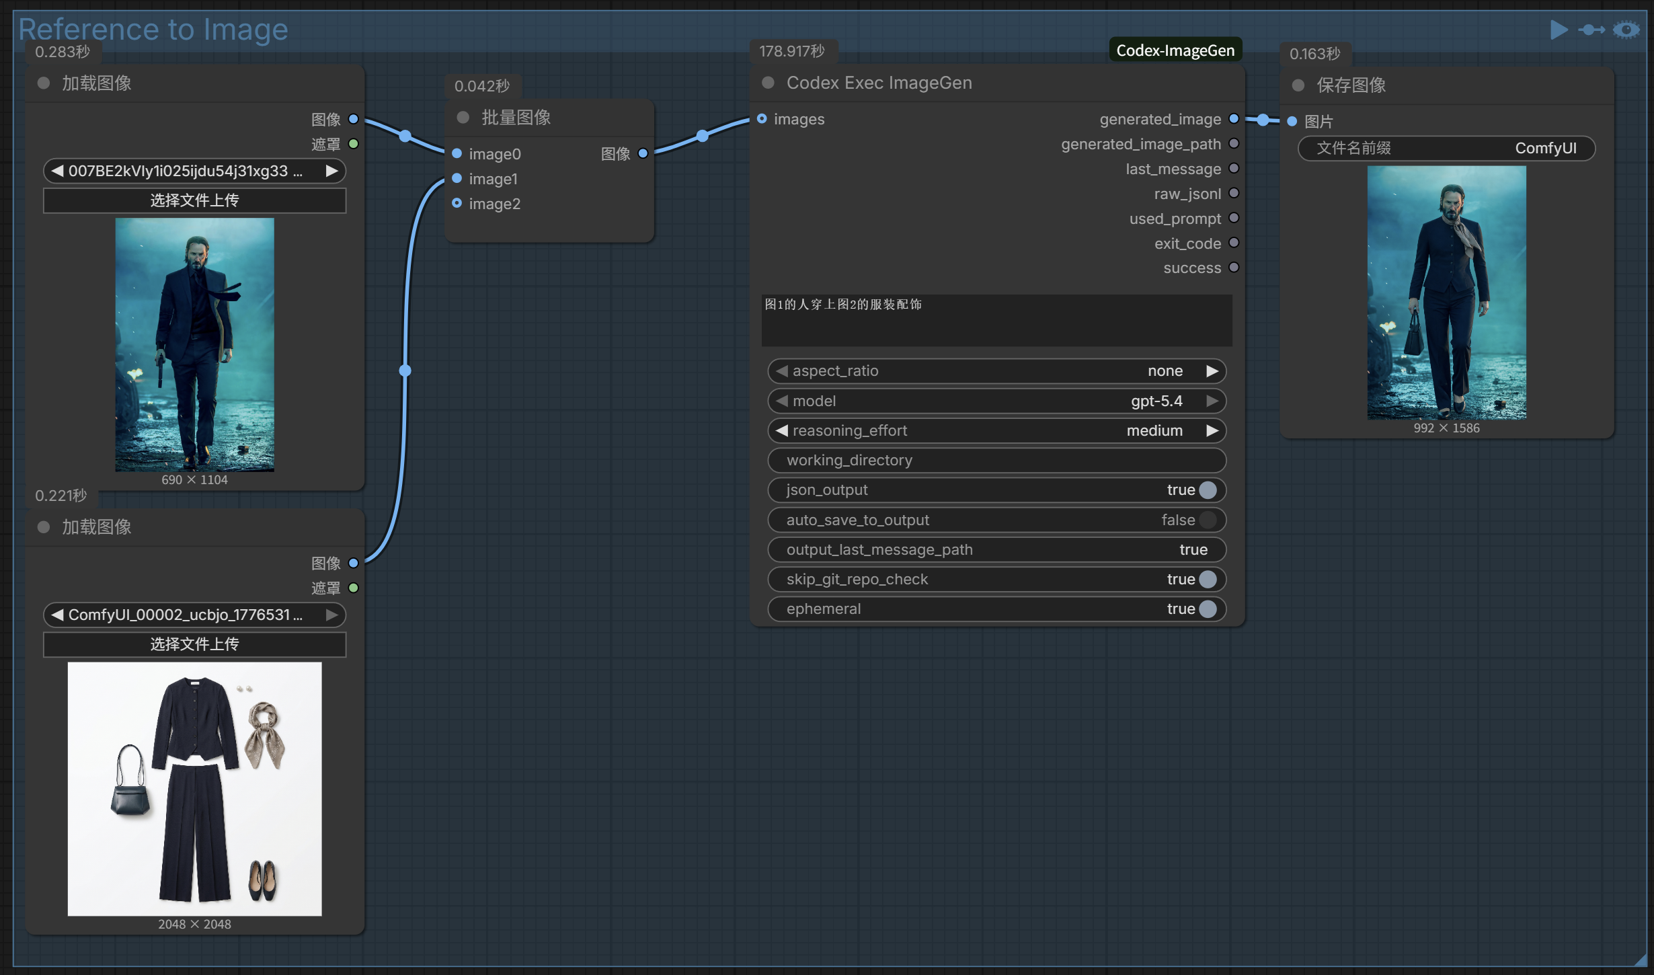Click the group resize handle at bottom-right corner
The width and height of the screenshot is (1654, 975).
click(1641, 960)
